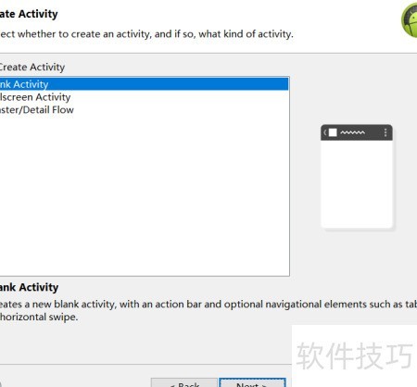
Task: Choose Master/Detail Flow from the list
Action: 145,109
